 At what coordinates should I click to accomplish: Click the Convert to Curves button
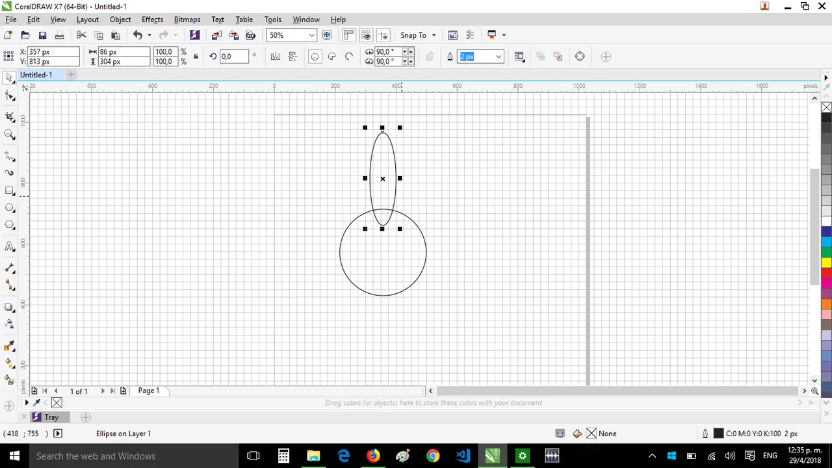click(580, 57)
